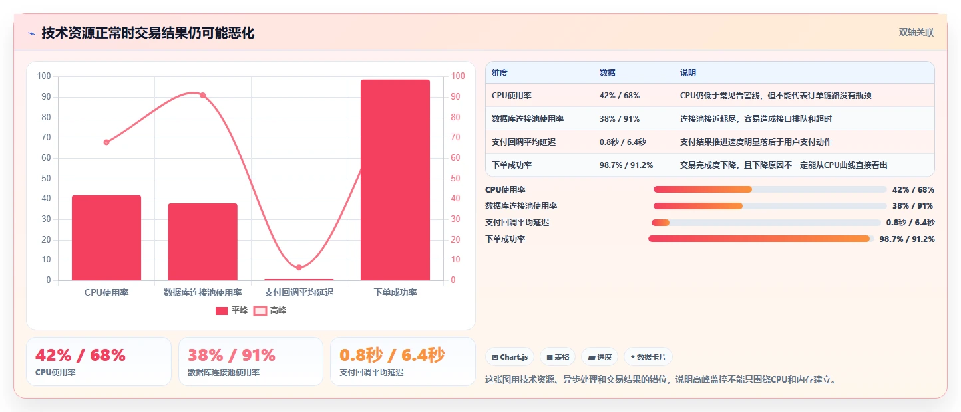Toggle the 高峰 legend item
The height and width of the screenshot is (412, 961).
pos(270,310)
